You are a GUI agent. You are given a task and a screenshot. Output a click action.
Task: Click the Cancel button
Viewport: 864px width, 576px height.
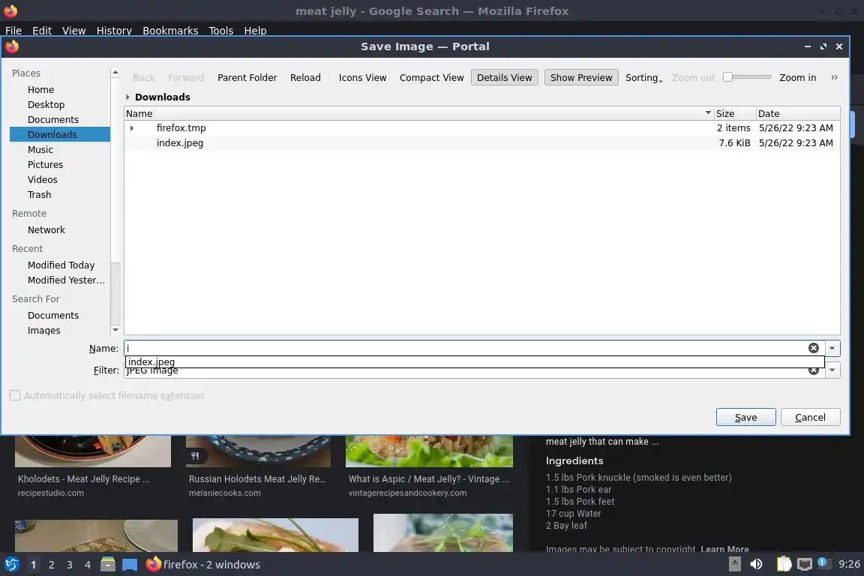click(x=810, y=417)
